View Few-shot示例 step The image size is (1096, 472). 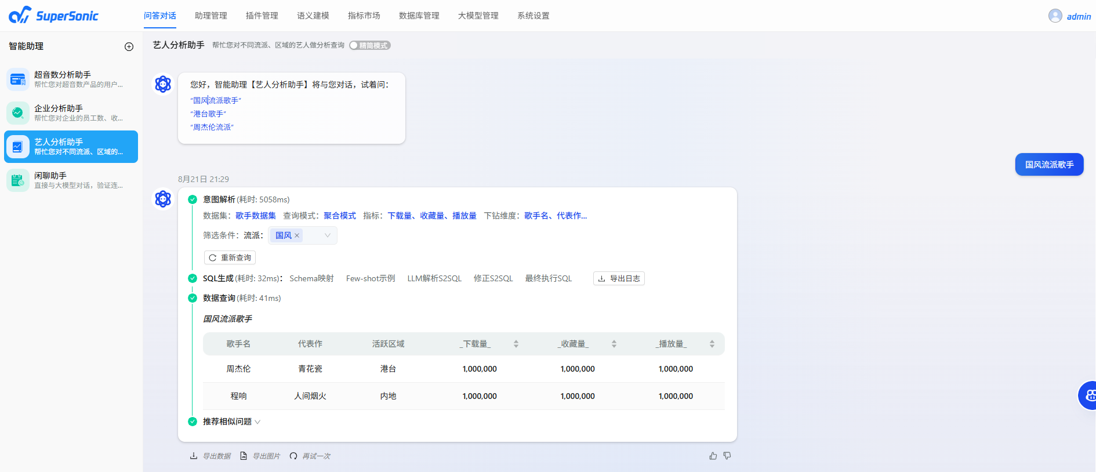tap(371, 278)
